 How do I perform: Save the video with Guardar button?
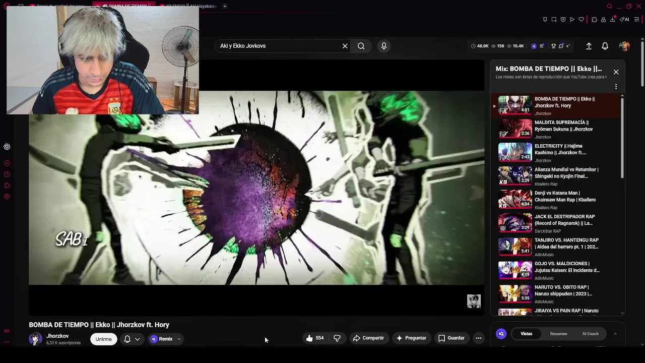(x=451, y=338)
